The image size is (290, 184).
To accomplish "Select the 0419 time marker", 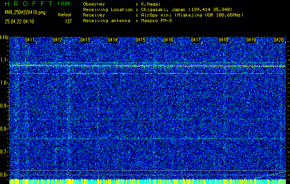I will (x=251, y=40).
